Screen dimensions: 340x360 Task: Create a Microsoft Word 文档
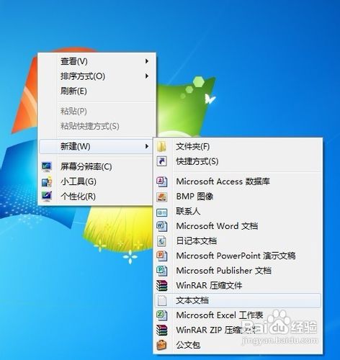[x=238, y=226]
